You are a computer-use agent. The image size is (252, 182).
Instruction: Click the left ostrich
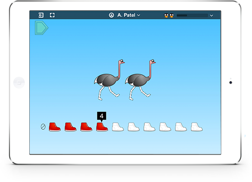point(109,80)
